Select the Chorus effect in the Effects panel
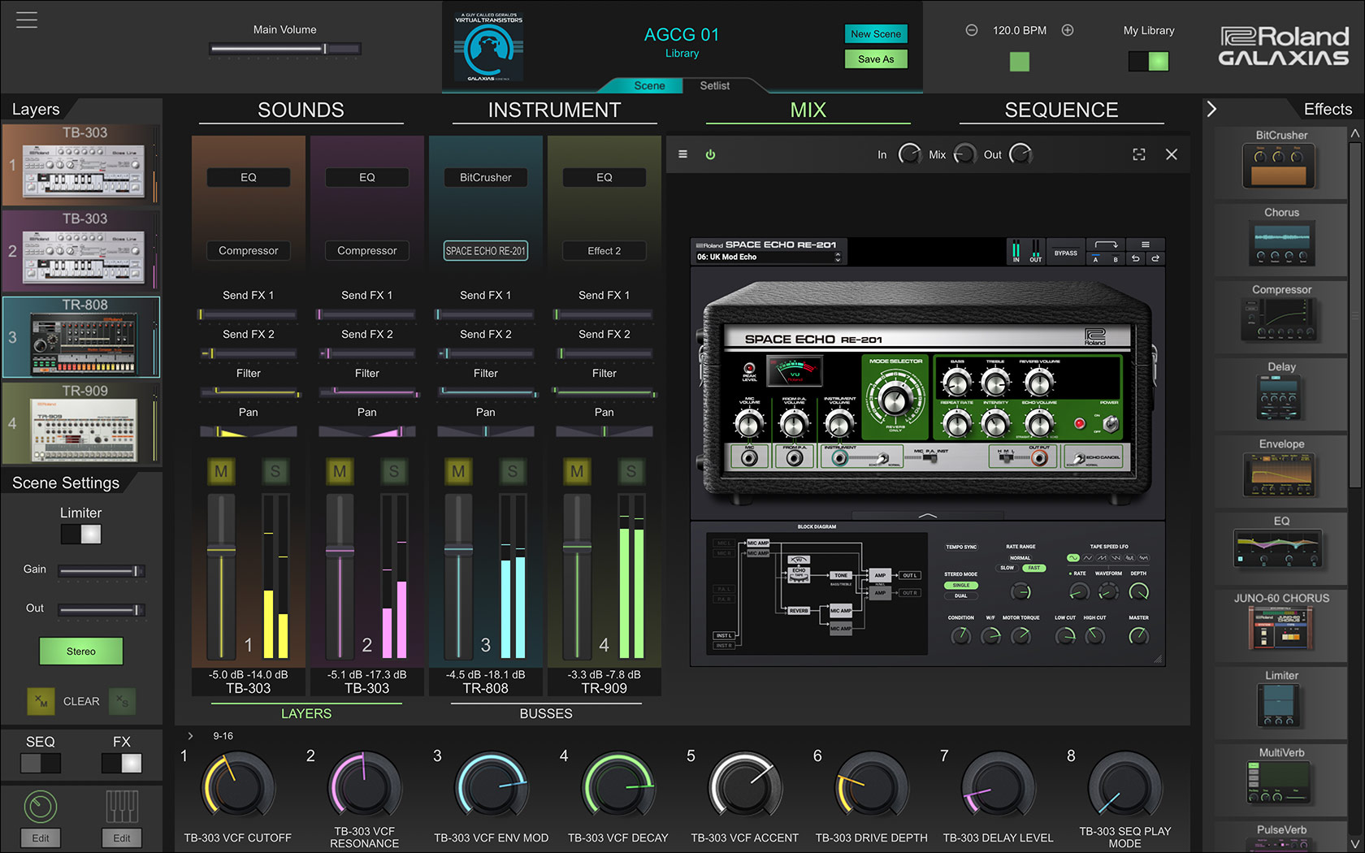The height and width of the screenshot is (853, 1365). point(1280,240)
